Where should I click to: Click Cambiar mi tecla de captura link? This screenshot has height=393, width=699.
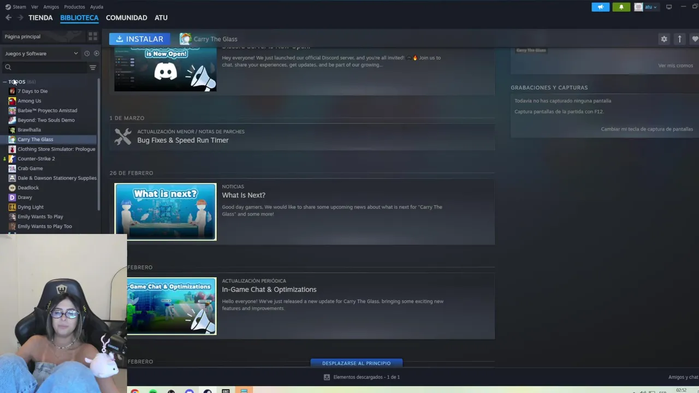click(647, 129)
